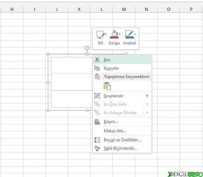Click the Boyut ve Özellikler size icon
Screen dimensions: 203x177
pos(97,140)
